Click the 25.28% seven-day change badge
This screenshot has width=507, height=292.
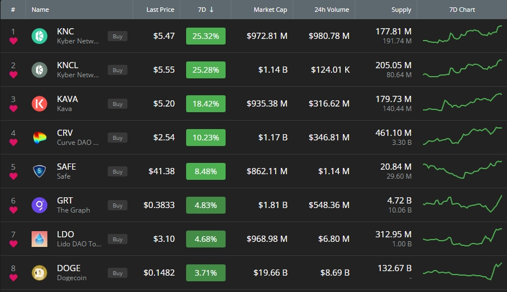(206, 70)
